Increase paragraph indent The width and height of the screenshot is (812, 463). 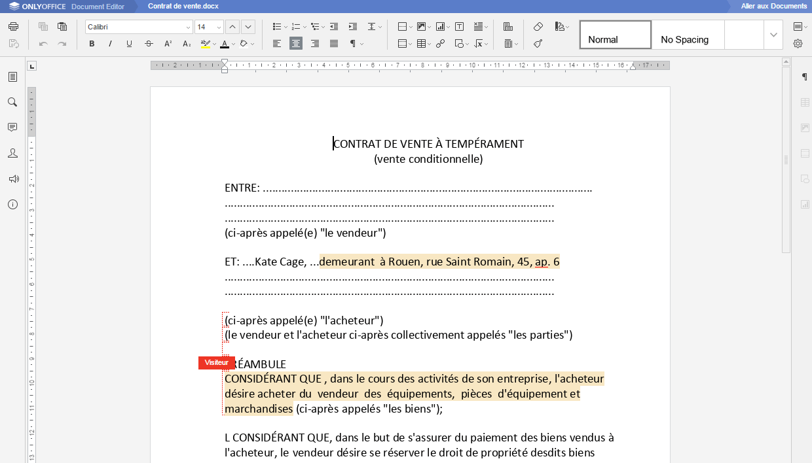tap(353, 27)
